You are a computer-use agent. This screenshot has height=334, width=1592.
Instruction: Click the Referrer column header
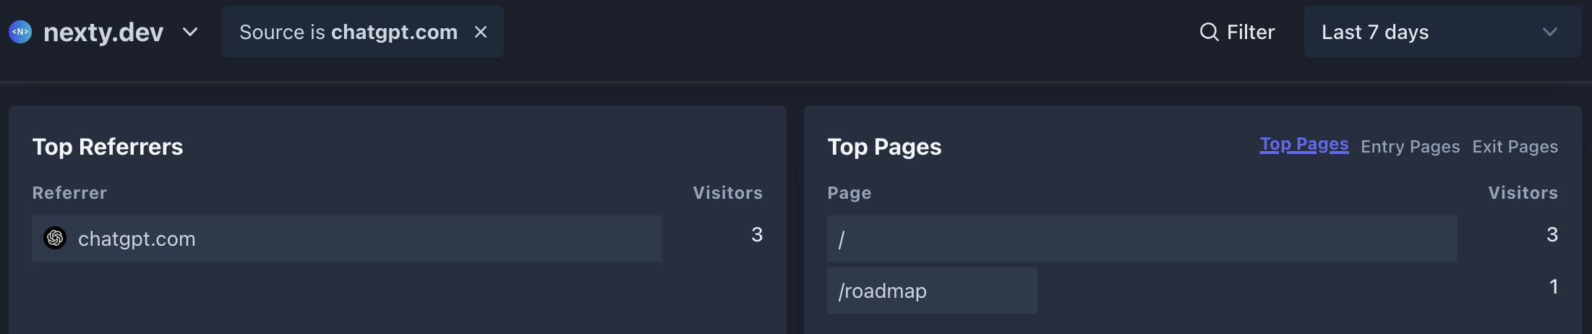[69, 193]
